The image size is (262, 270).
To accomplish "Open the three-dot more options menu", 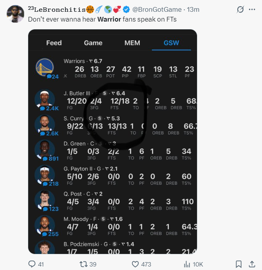I will click(x=252, y=9).
